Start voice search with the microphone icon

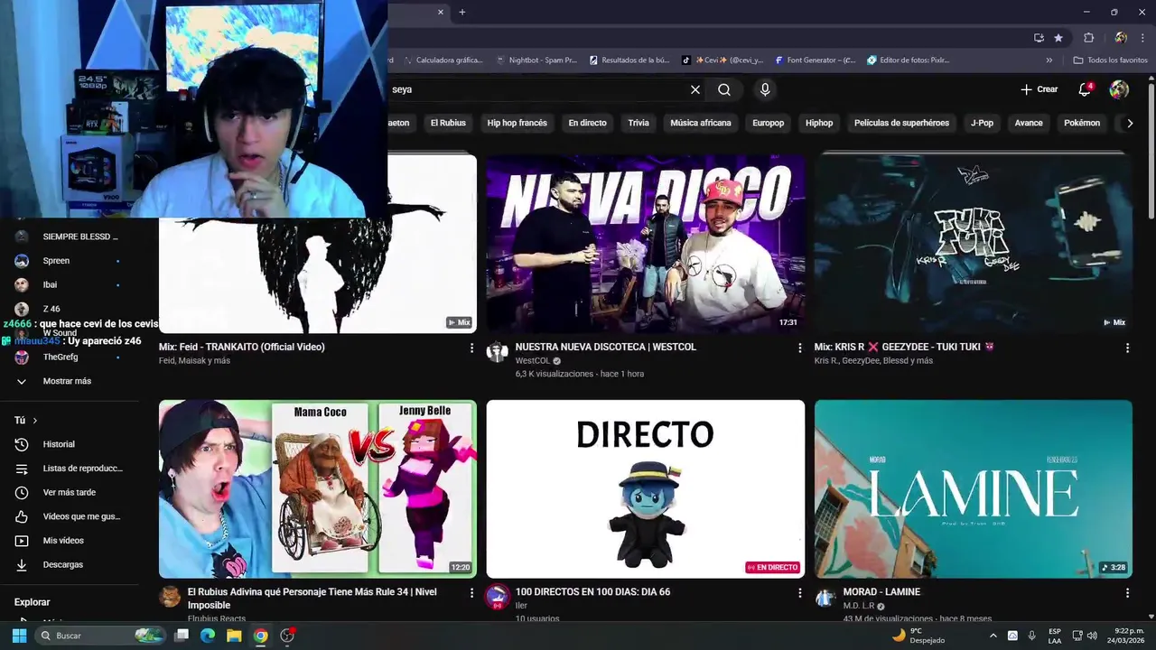pos(765,89)
